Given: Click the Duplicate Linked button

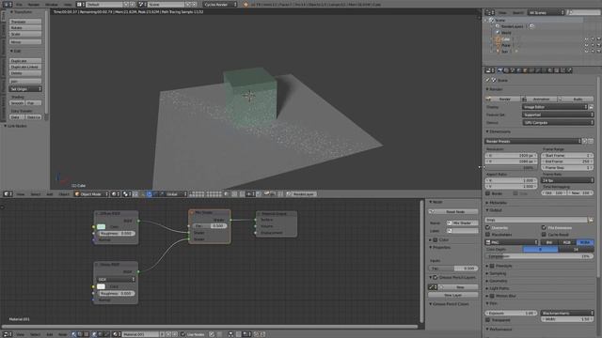Looking at the screenshot, I should pos(25,67).
